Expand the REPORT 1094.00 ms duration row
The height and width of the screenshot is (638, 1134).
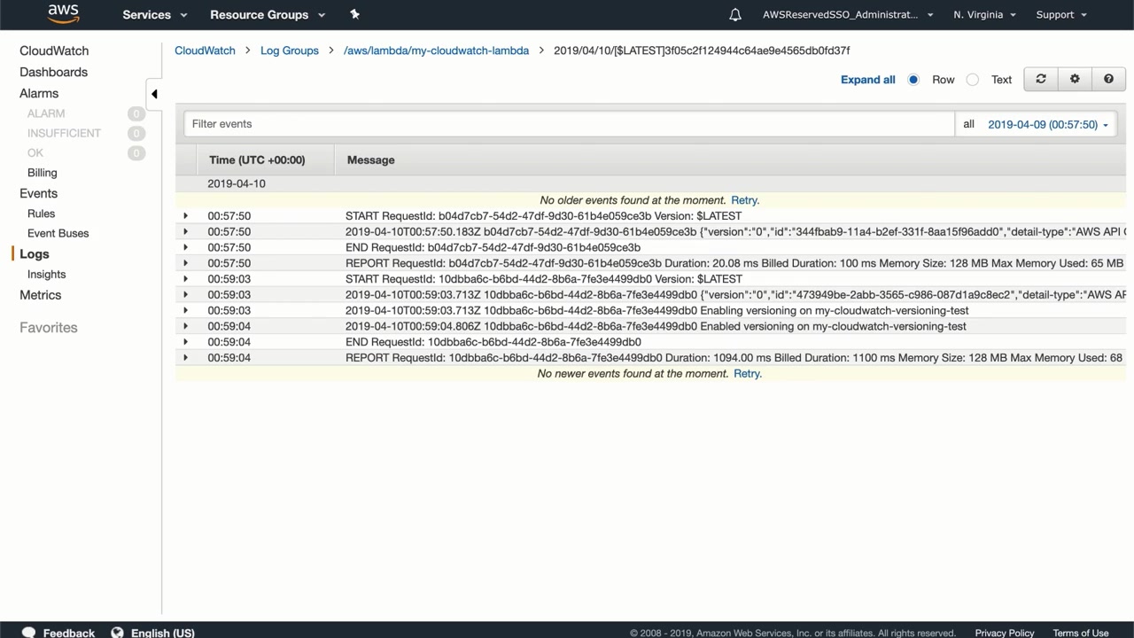(x=185, y=358)
